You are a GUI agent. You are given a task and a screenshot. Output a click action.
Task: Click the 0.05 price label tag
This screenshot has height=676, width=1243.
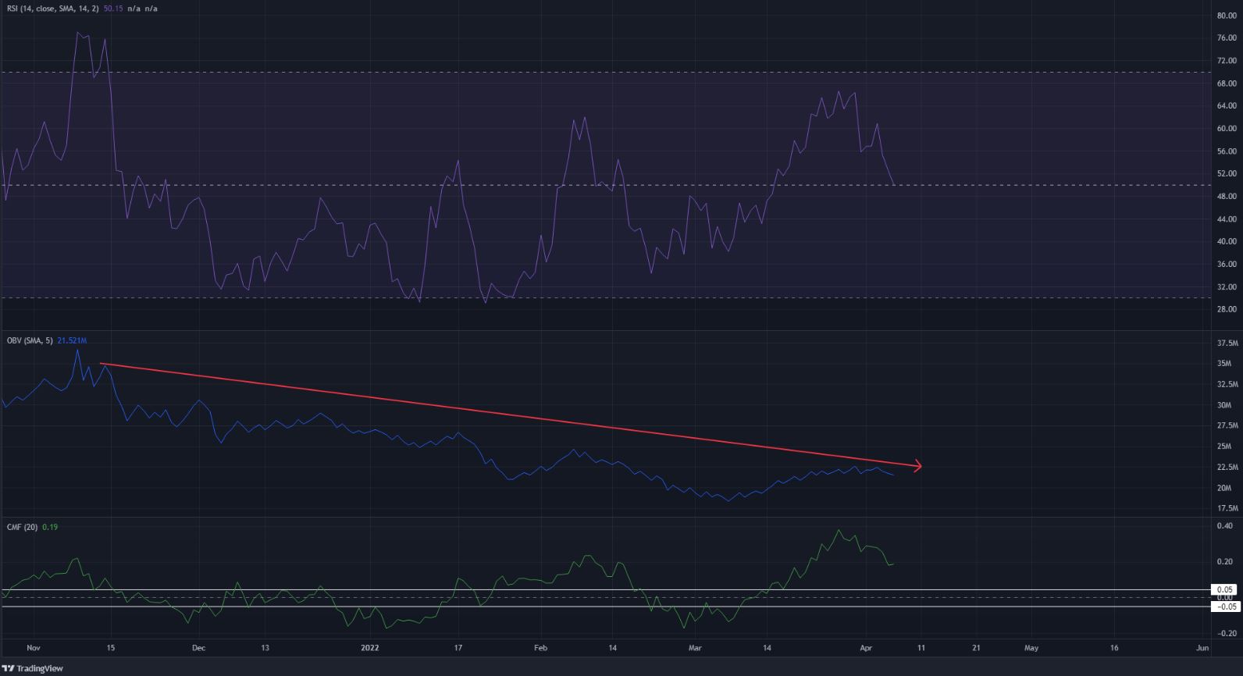1226,589
